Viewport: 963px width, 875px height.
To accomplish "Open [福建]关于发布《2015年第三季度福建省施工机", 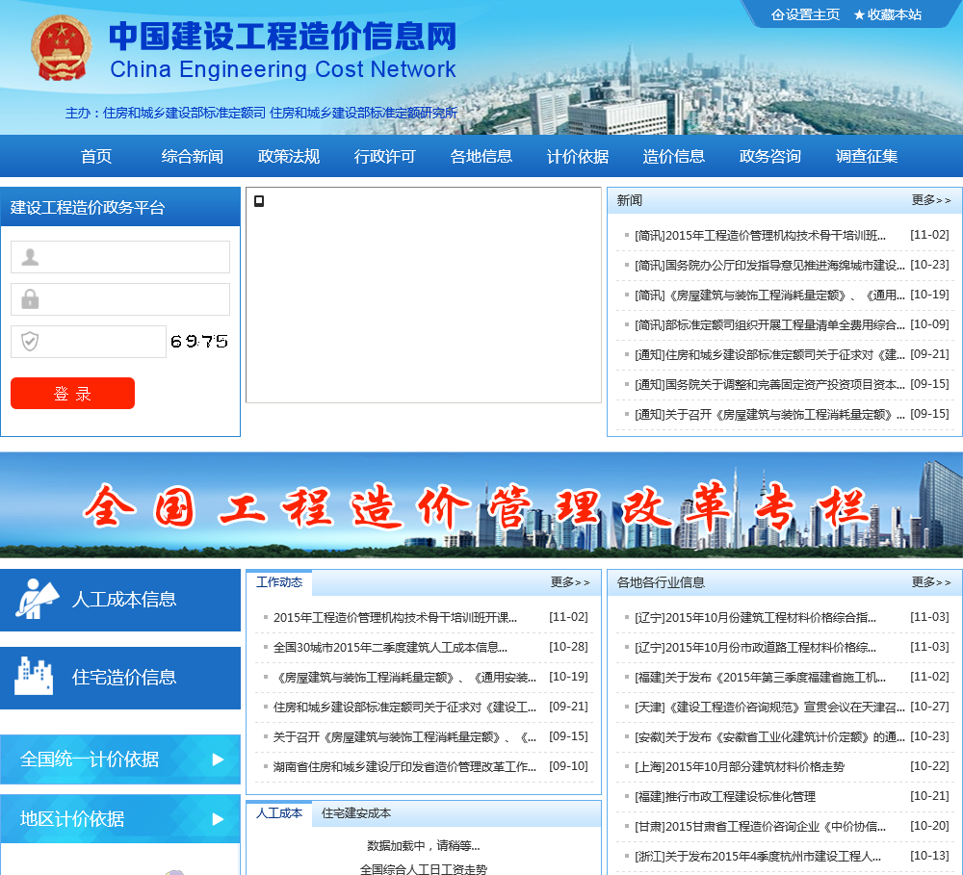I will pyautogui.click(x=761, y=678).
